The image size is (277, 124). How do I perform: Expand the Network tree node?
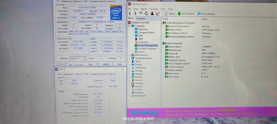pyautogui.click(x=129, y=74)
